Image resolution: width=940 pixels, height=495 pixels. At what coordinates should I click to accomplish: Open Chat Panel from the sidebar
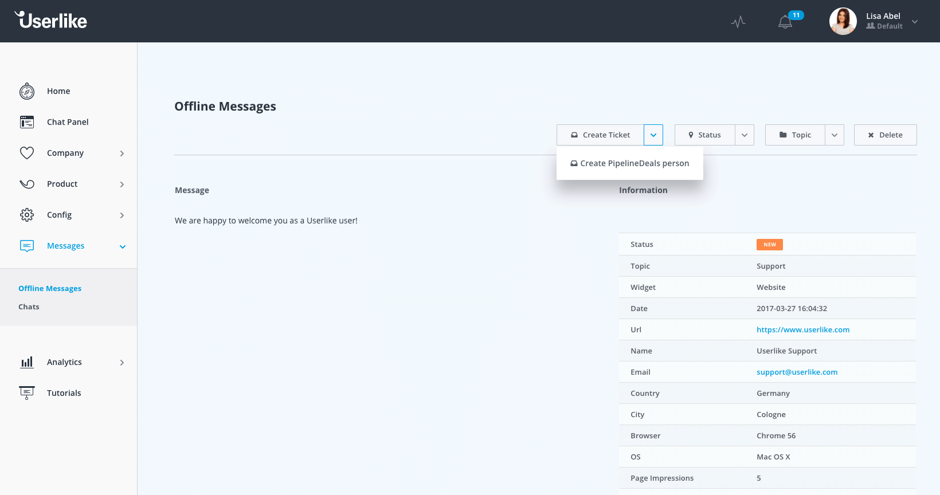click(68, 122)
